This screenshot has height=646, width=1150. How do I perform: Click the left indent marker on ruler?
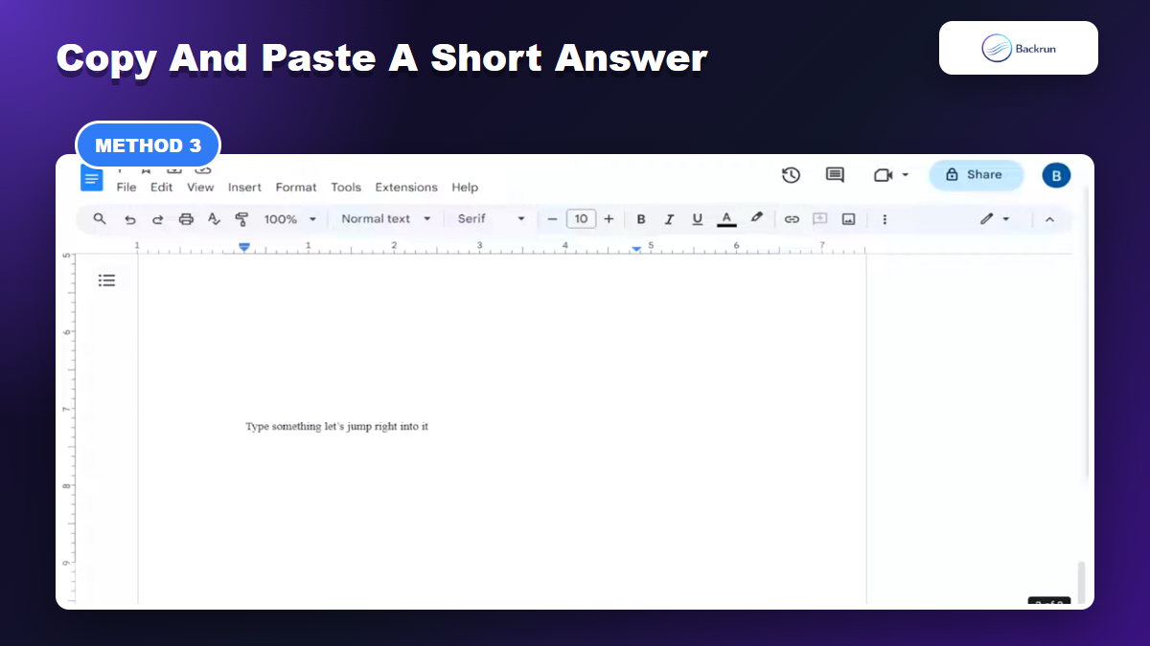244,247
